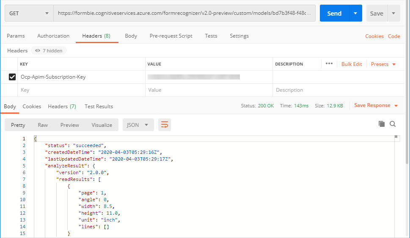Show the 7 hidden headers eye icon
This screenshot has height=238, width=410.
38,51
